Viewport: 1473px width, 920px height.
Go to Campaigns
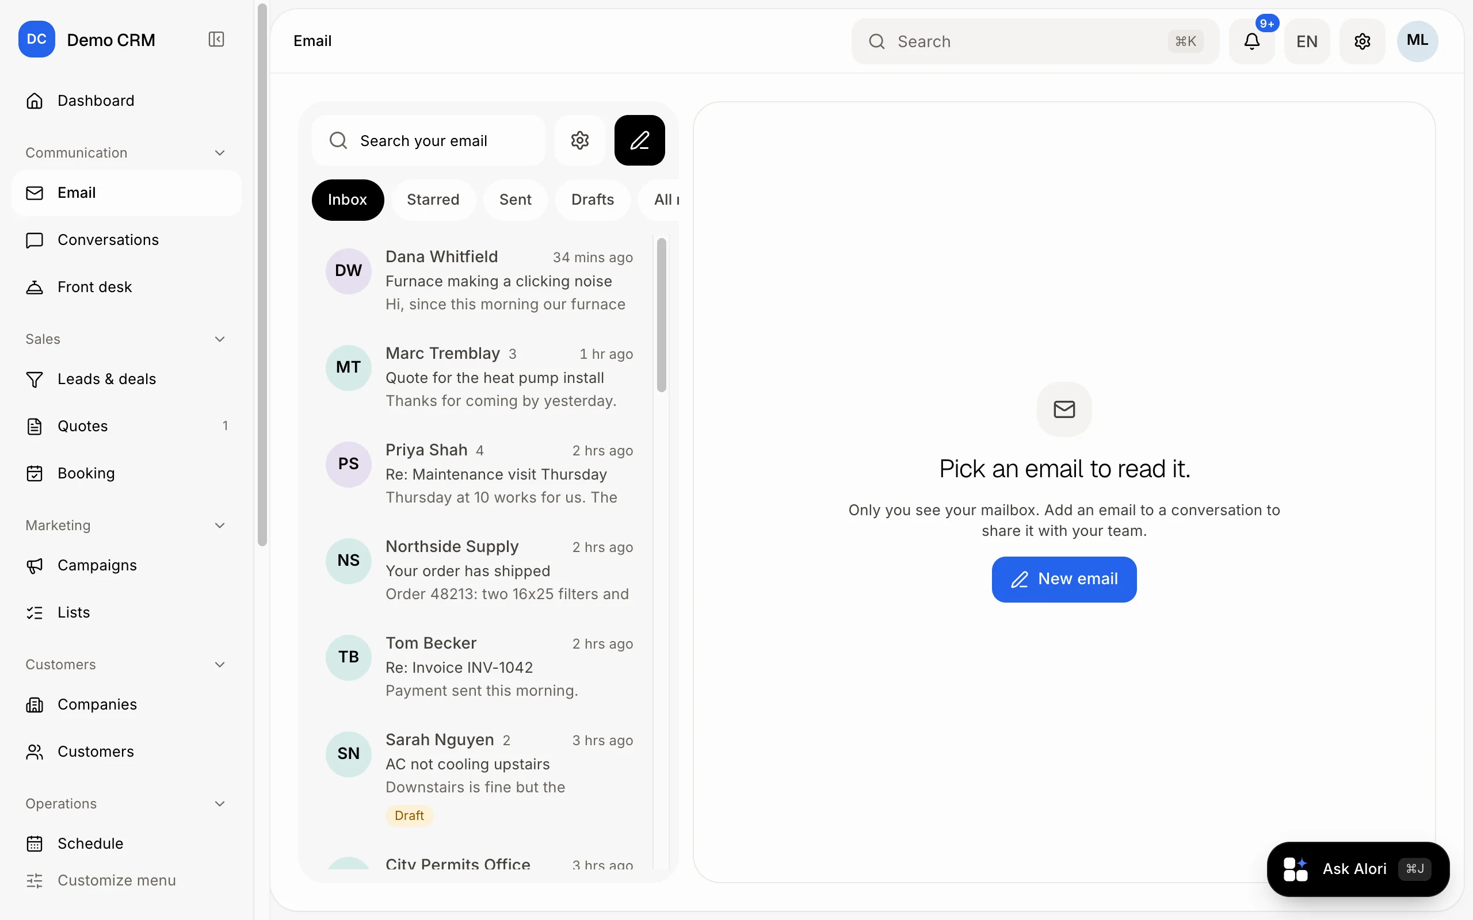(127, 565)
